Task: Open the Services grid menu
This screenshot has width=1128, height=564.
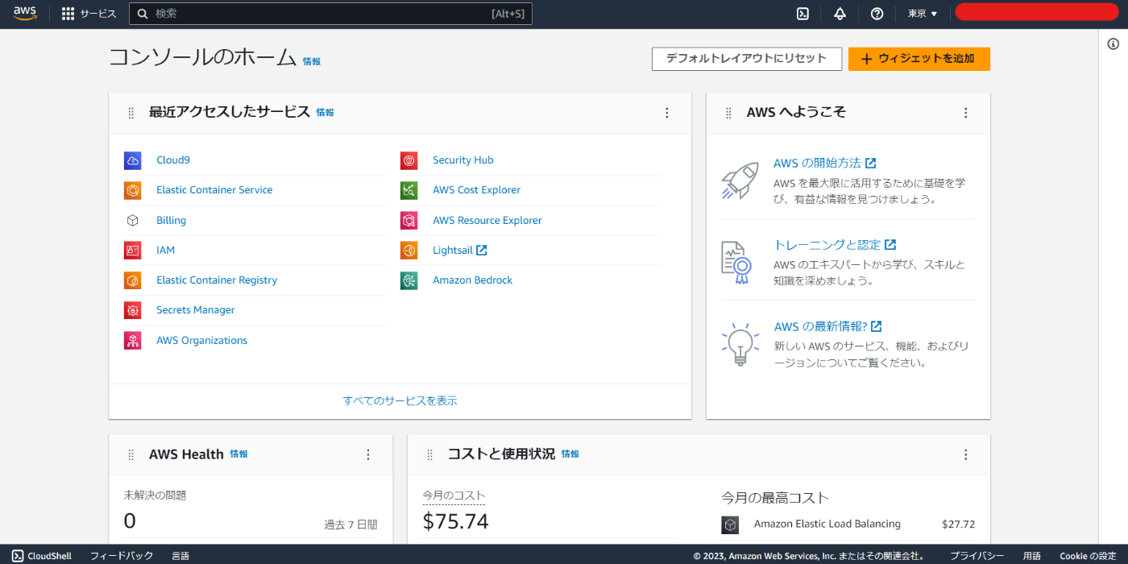Action: [68, 14]
